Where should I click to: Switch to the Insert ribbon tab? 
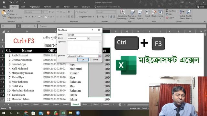[23, 7]
